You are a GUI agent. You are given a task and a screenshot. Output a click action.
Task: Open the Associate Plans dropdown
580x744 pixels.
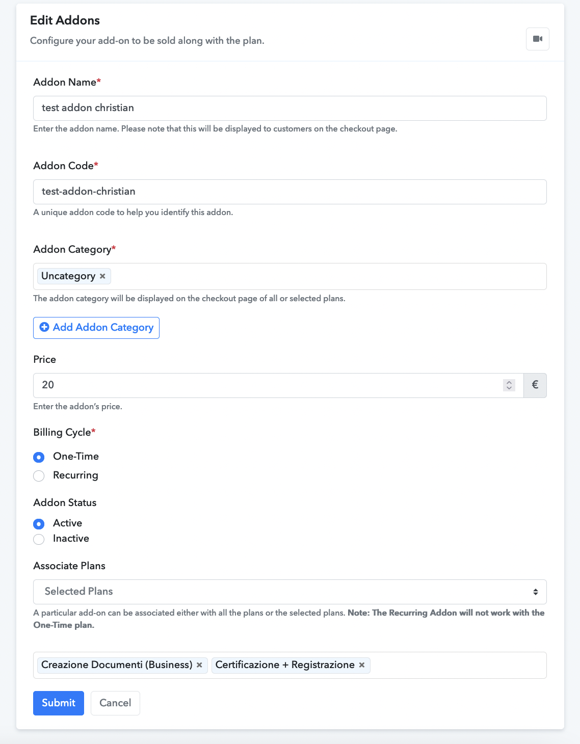(x=290, y=592)
